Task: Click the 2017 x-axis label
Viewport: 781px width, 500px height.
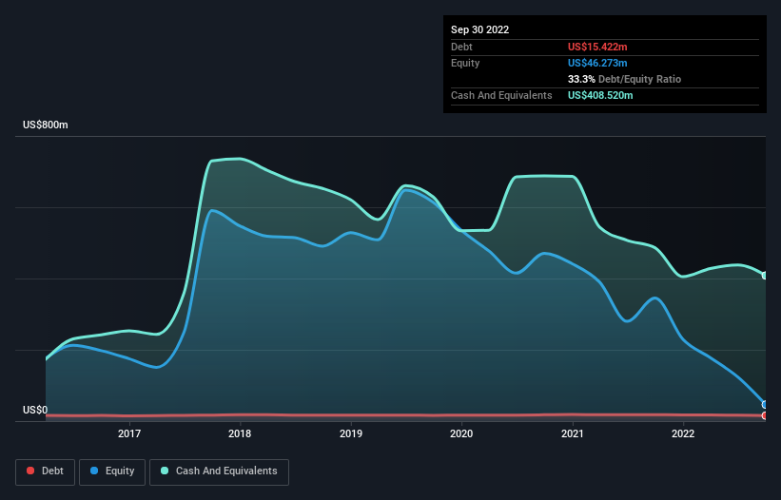Action: click(x=129, y=433)
